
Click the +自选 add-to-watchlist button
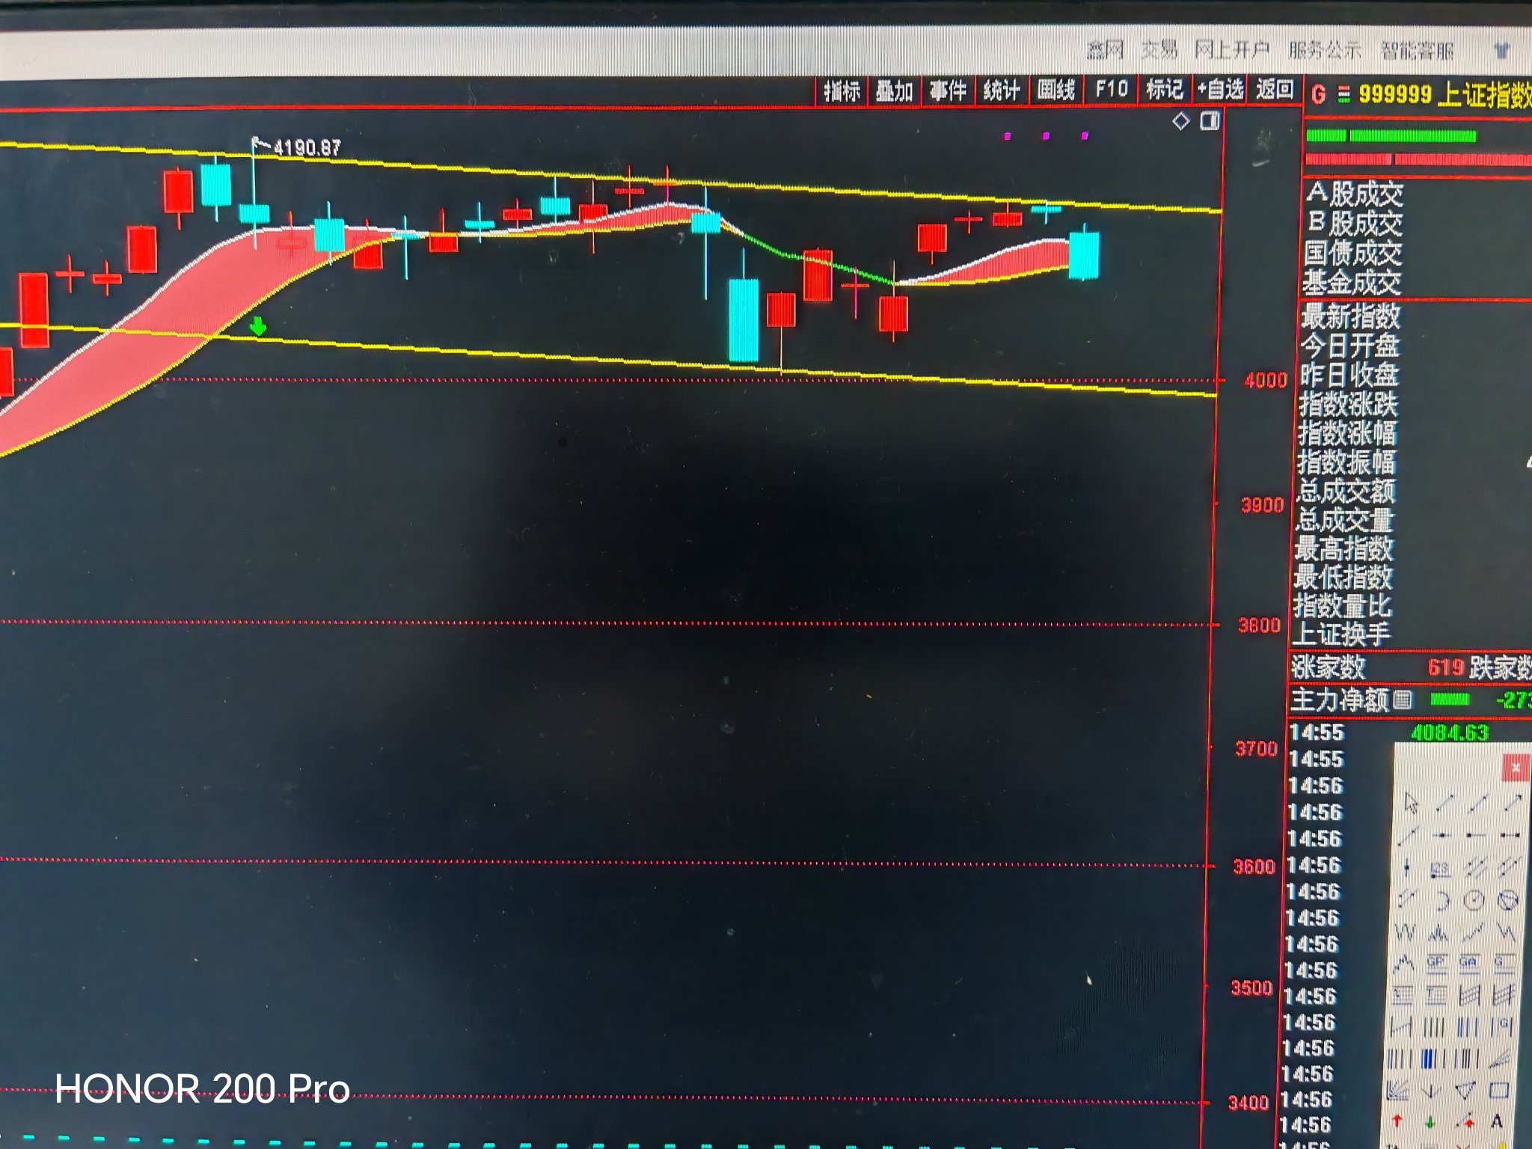[1220, 90]
